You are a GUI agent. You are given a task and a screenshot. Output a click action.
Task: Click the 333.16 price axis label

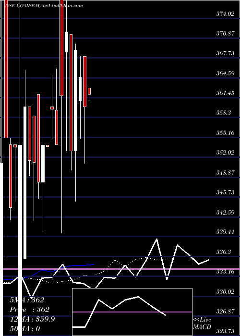point(225,272)
